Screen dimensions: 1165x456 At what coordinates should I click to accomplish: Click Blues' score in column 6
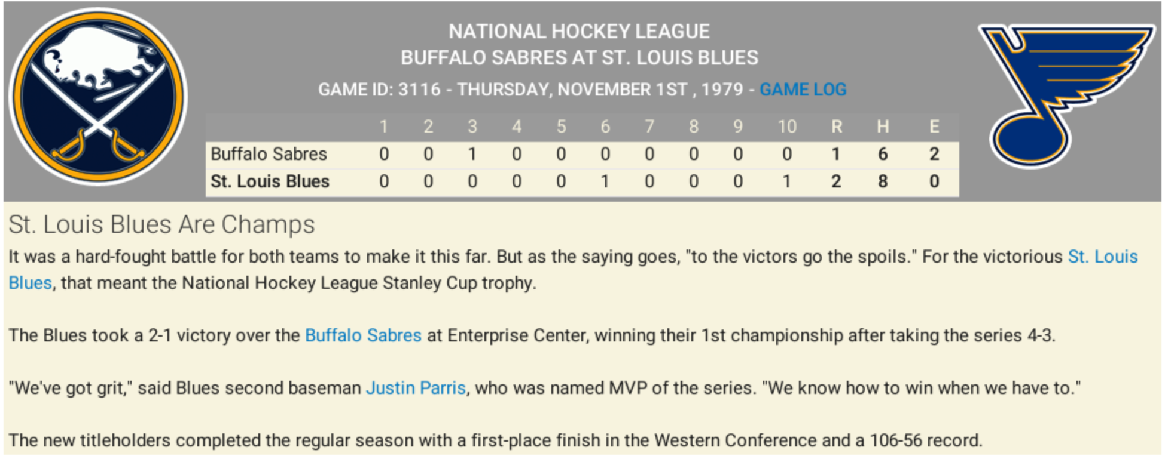605,181
